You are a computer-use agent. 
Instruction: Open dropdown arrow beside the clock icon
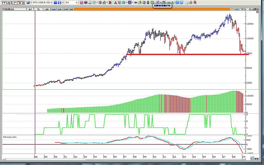tap(97, 3)
